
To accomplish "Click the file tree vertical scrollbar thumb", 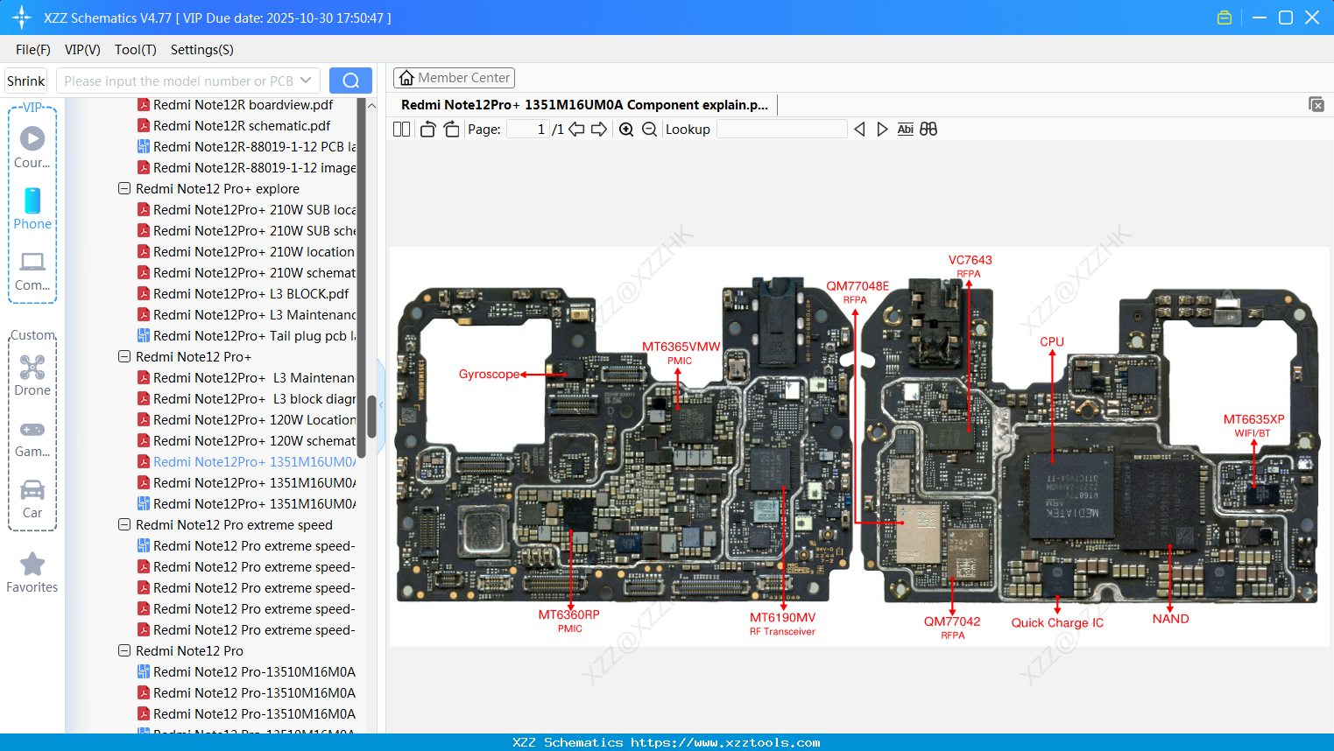I will [371, 417].
